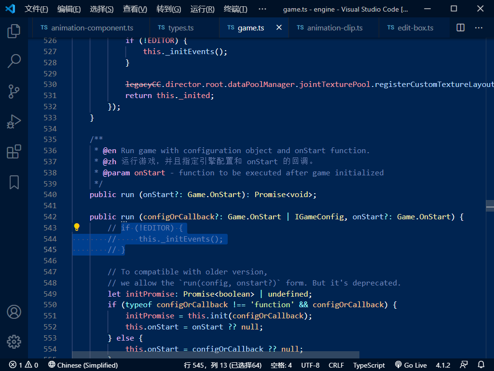Click on IGameConfig type on line 542
This screenshot has height=371, width=494.
pos(319,217)
